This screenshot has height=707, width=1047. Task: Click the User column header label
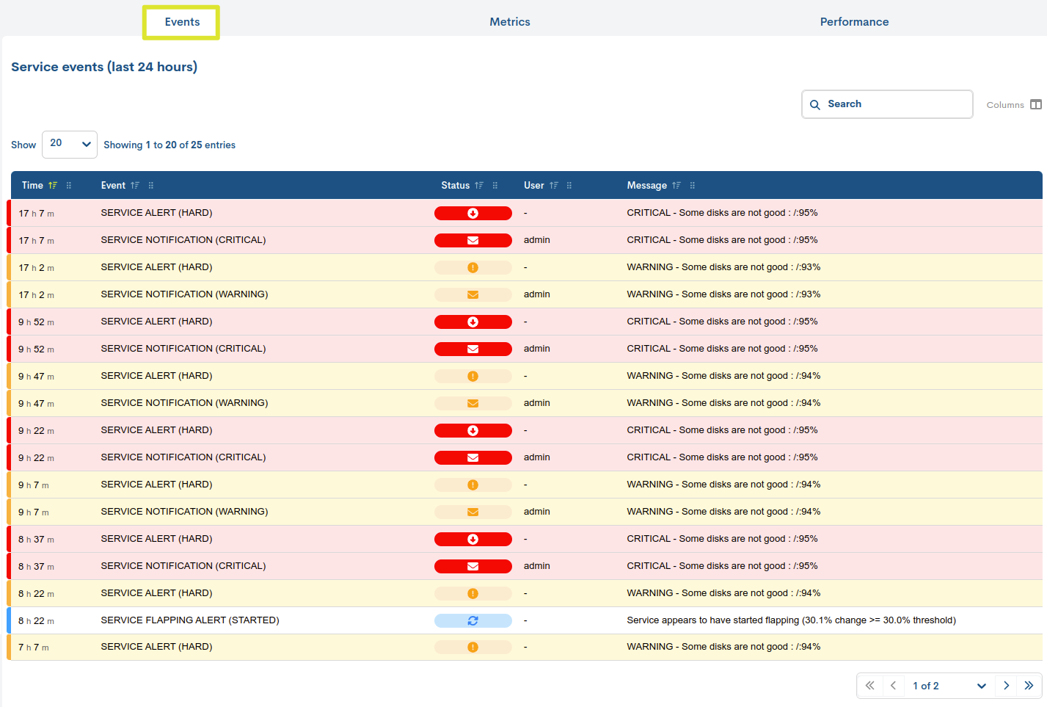534,186
